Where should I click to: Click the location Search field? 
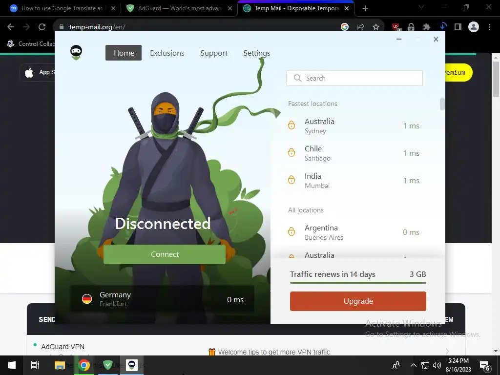pos(354,78)
